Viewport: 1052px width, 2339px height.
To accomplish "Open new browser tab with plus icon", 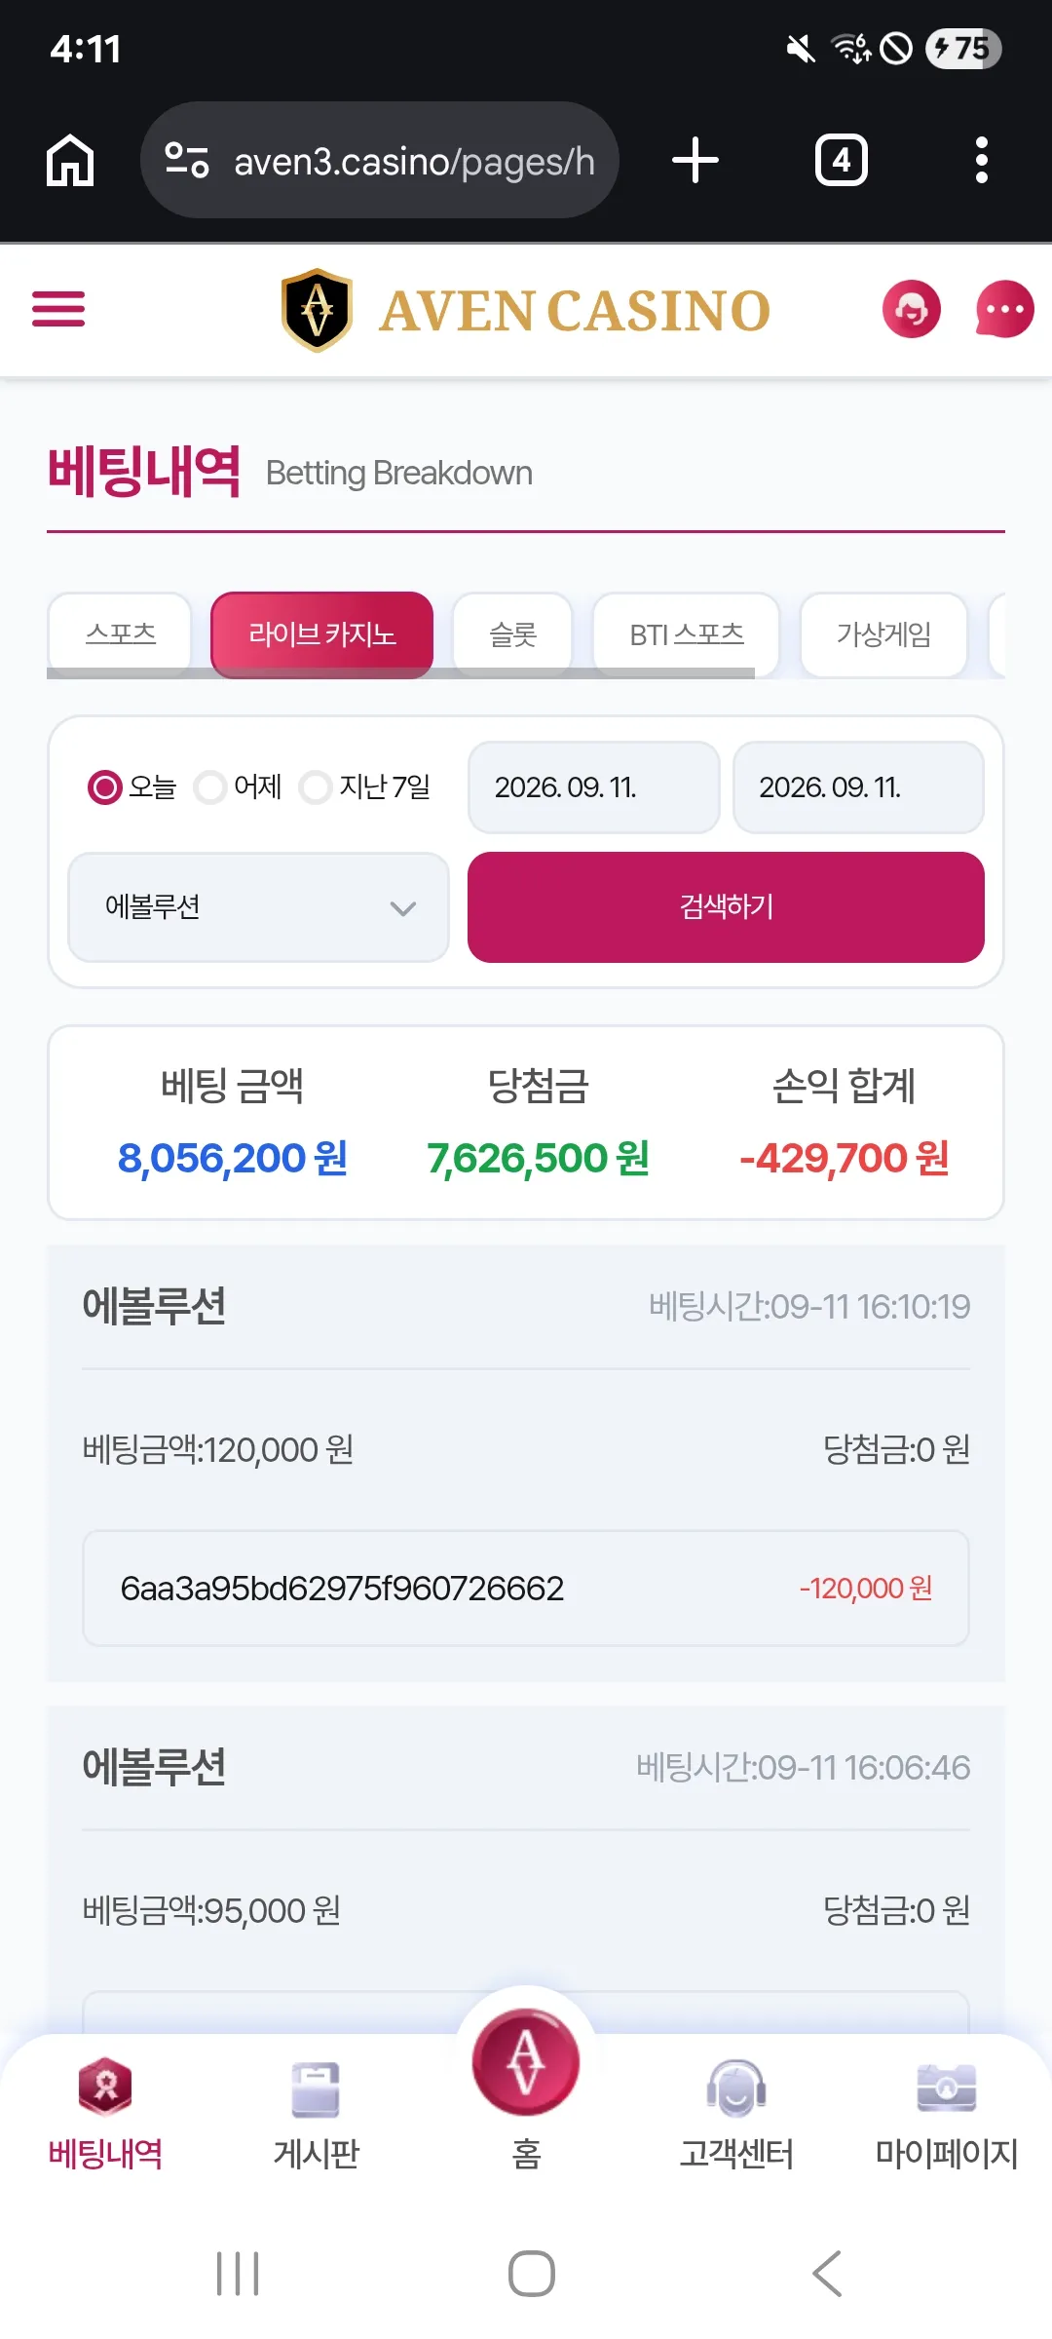I will 695,160.
